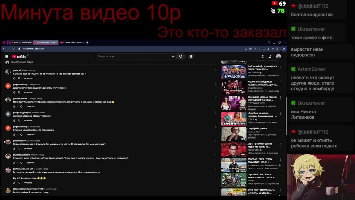This screenshot has height=200, width=355.
Task: Click comment text 'Везде с собачкой видимо это статус'
Action: (31, 192)
